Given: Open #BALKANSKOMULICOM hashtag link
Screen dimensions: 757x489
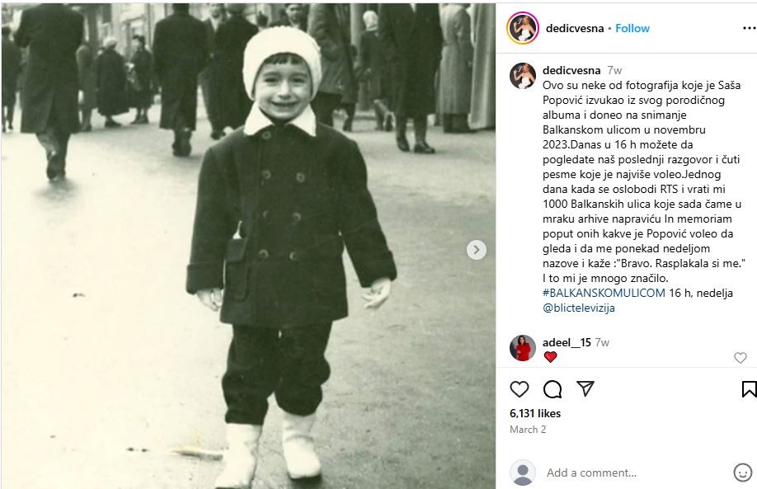Looking at the screenshot, I should click(604, 293).
